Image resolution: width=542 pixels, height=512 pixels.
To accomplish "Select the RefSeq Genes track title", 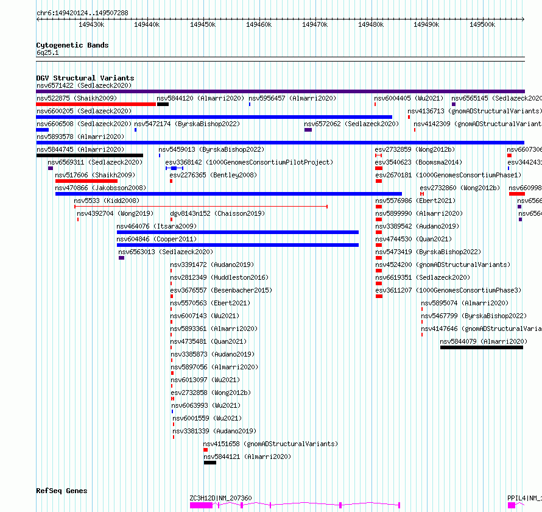I will point(62,491).
